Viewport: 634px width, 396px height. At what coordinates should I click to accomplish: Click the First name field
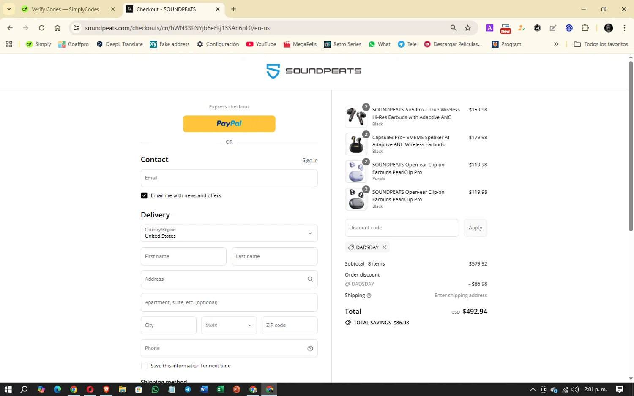183,256
